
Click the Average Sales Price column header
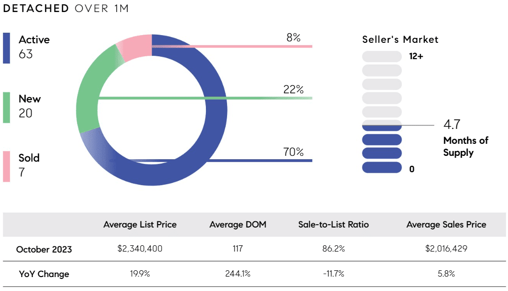click(x=446, y=225)
